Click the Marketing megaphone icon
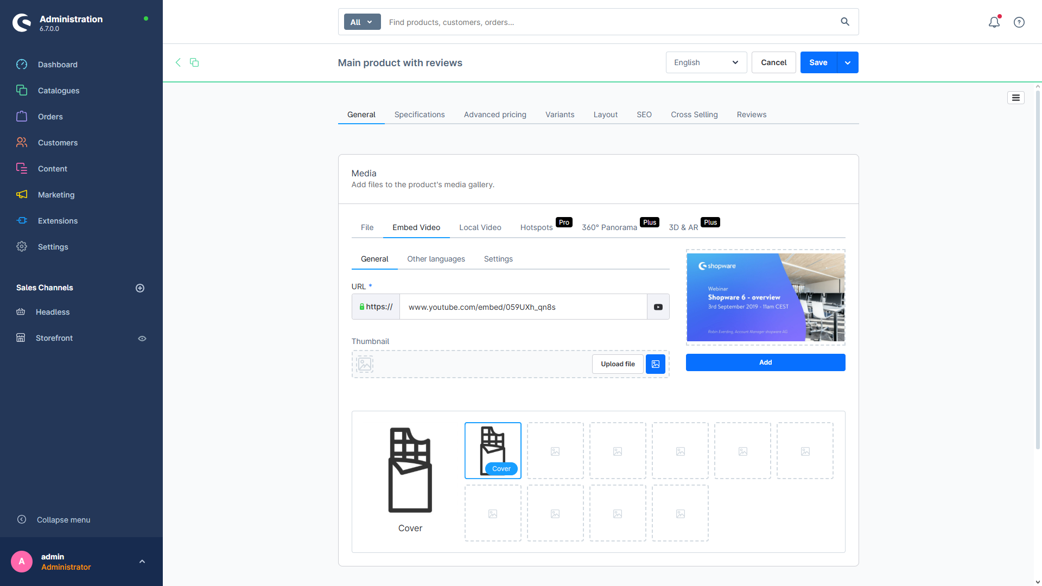The width and height of the screenshot is (1042, 586). point(22,195)
